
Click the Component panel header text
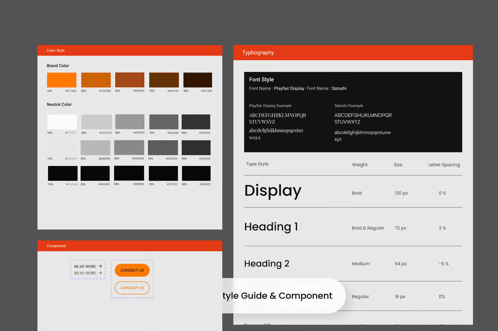coord(56,246)
